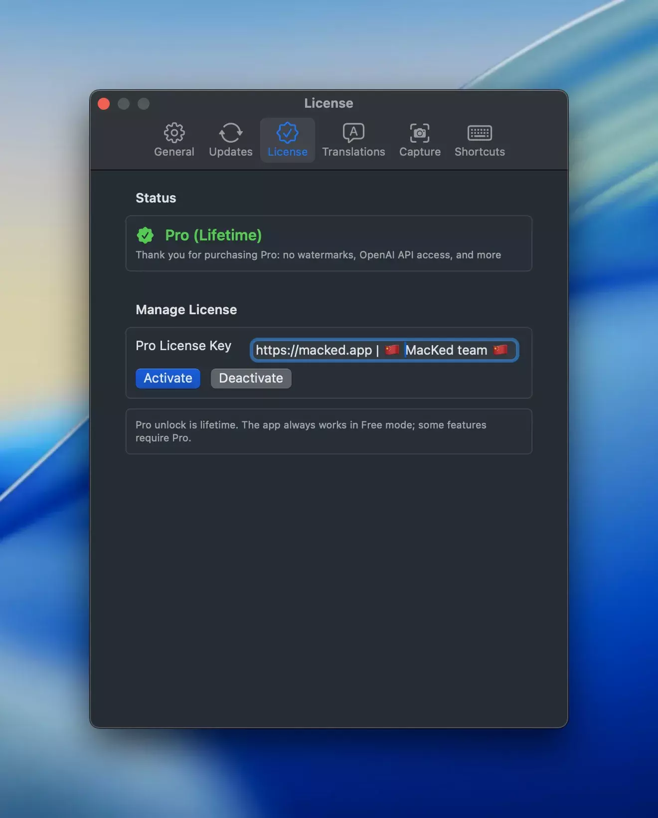
Task: Click the 'Pro unlock is lifetime' note
Action: (x=311, y=431)
